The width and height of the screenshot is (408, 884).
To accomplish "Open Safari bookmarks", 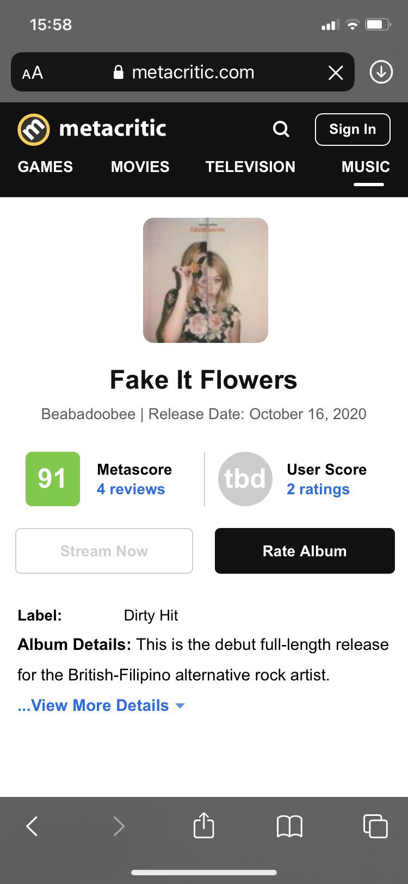I will (x=289, y=825).
